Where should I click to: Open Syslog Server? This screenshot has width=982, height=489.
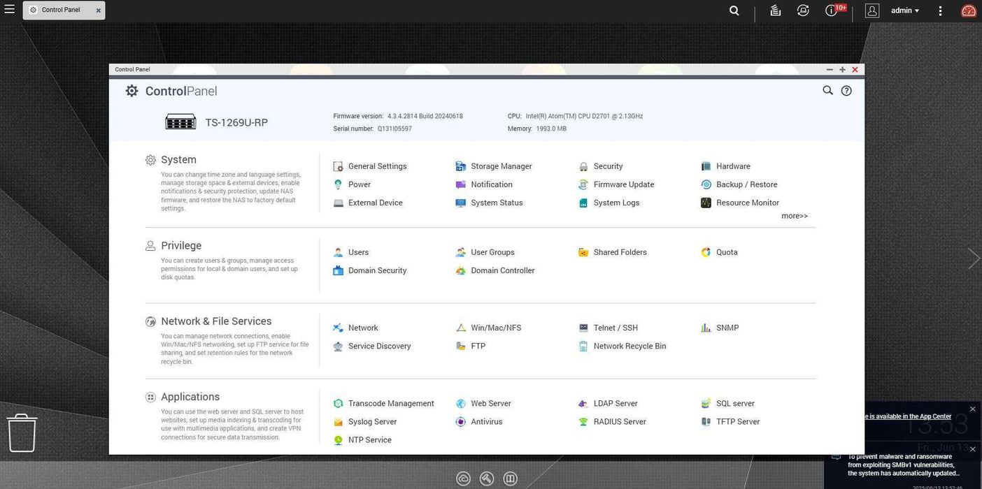[365, 421]
